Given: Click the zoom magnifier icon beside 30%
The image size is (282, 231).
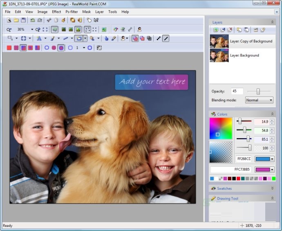Looking at the screenshot, I should point(9,29).
